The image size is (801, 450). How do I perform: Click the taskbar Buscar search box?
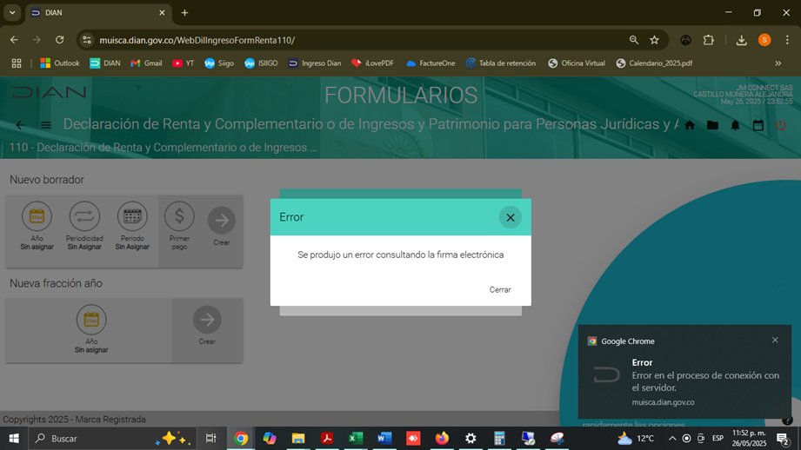pos(112,438)
